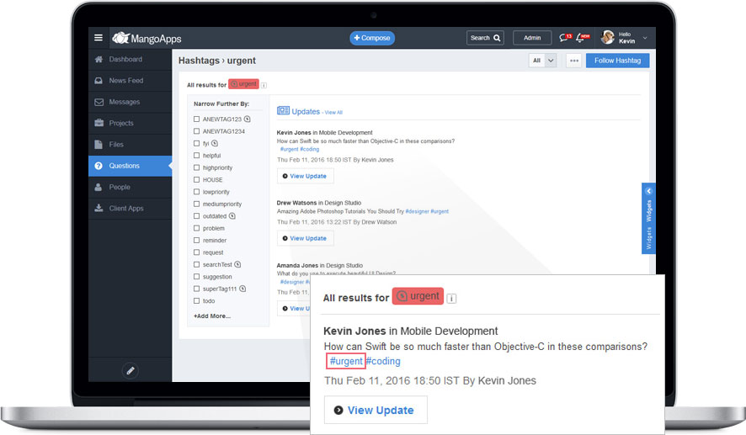The height and width of the screenshot is (435, 746).
Task: Open Dashboard in sidebar
Action: 130,60
